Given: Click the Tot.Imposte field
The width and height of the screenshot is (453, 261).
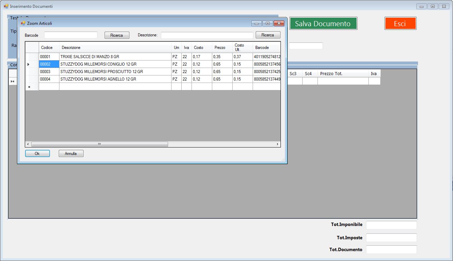Looking at the screenshot, I should (391, 238).
